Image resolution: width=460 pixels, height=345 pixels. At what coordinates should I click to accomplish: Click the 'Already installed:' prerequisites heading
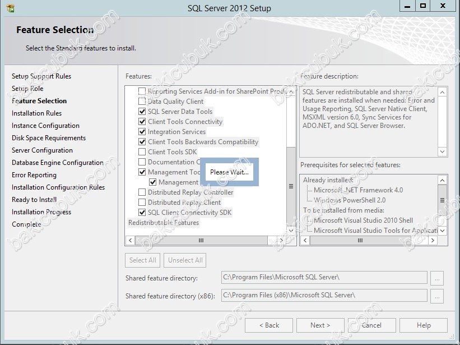pyautogui.click(x=328, y=180)
